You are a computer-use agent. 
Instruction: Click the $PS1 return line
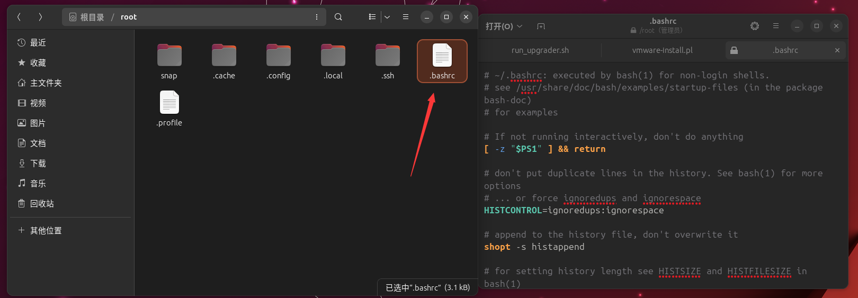[544, 149]
